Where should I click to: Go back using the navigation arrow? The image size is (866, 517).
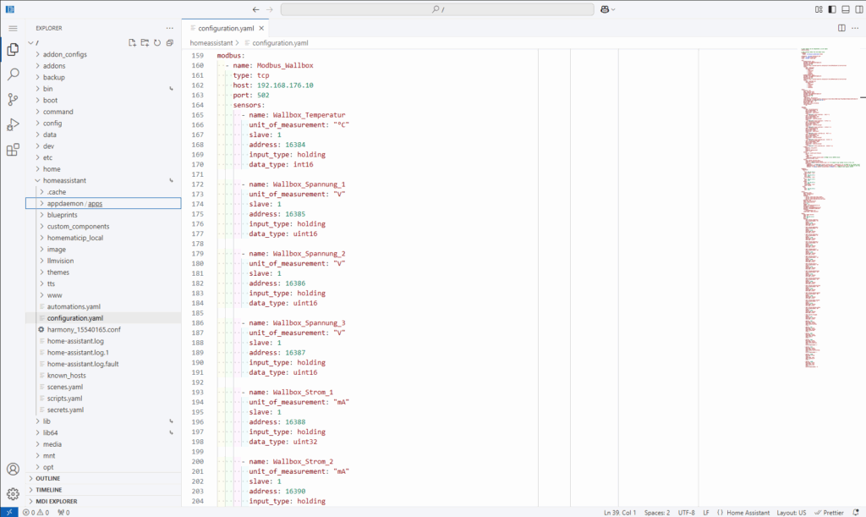pos(255,9)
